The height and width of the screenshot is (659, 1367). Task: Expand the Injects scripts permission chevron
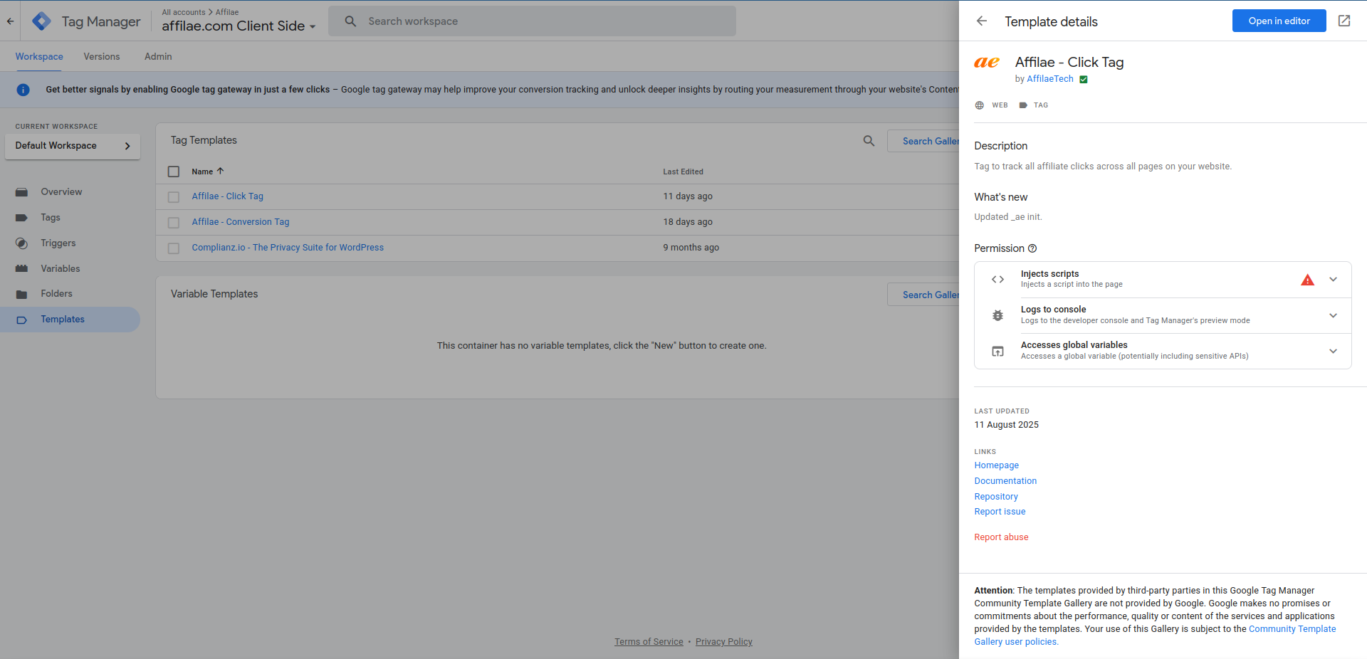1333,280
